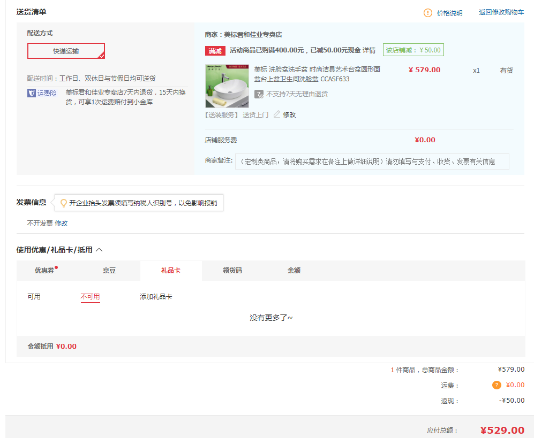Go back via 返回修改购物车 link
Screen dimensions: 534x438
point(501,12)
